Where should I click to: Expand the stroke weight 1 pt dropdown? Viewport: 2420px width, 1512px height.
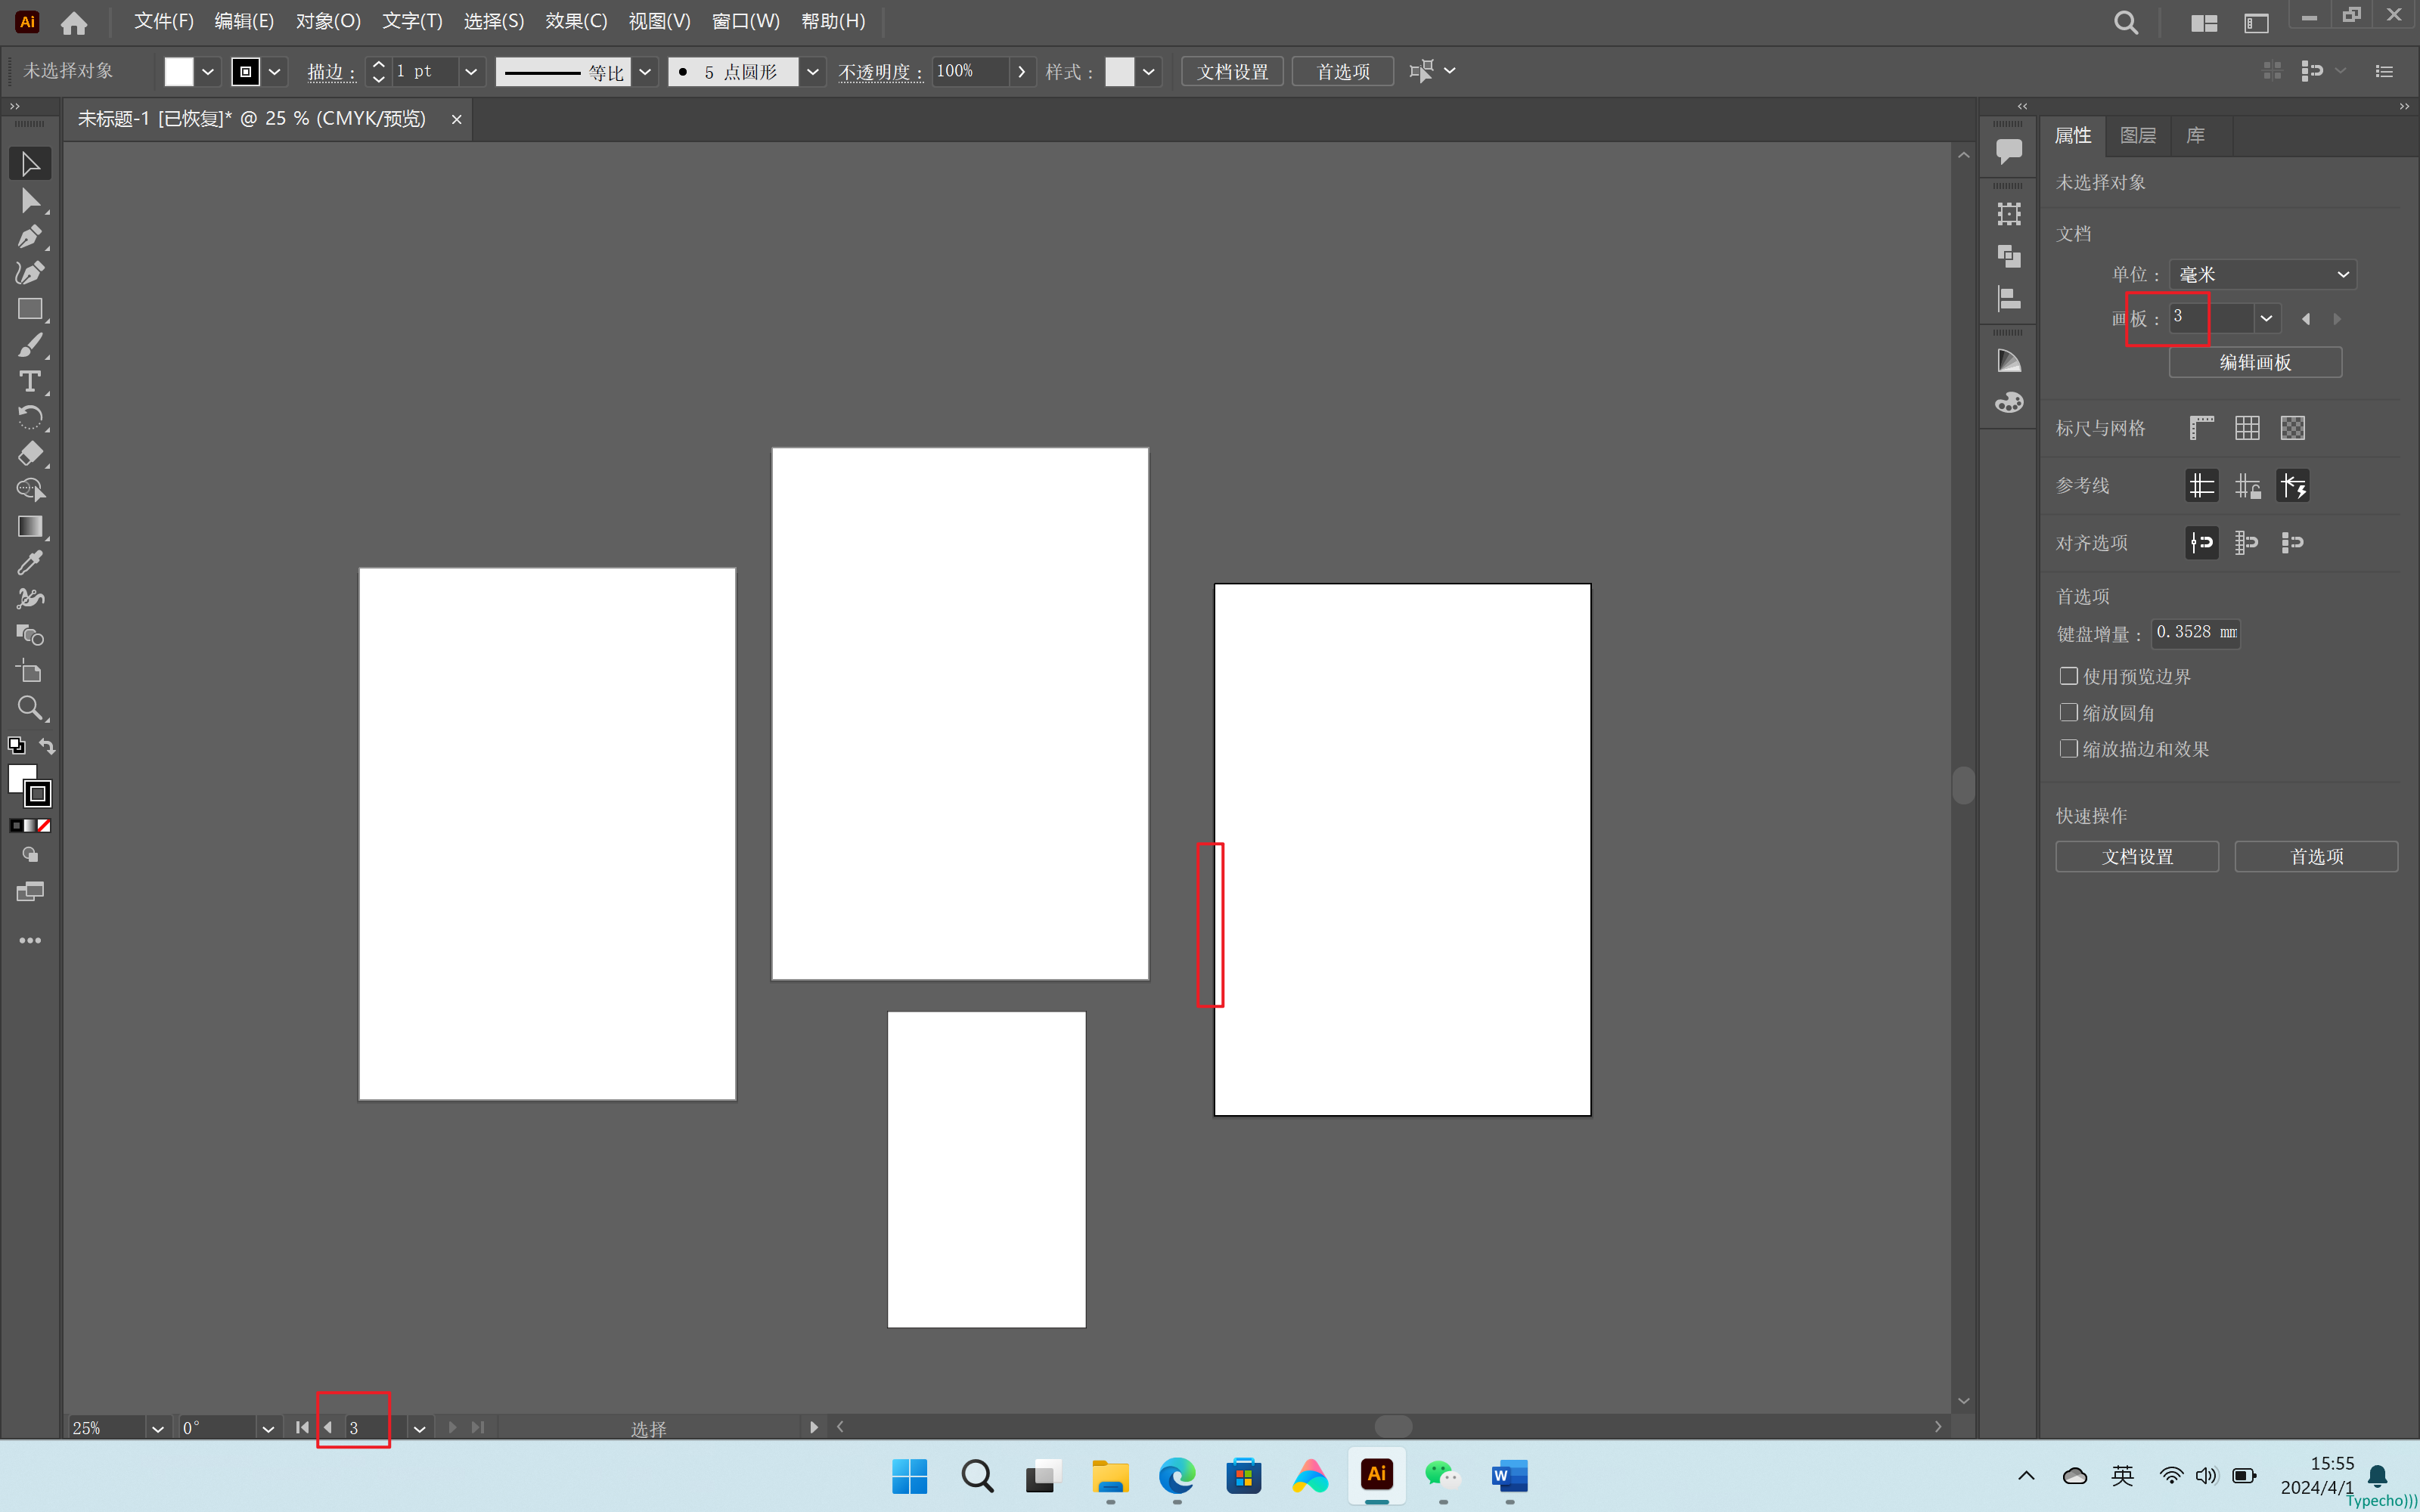[471, 71]
